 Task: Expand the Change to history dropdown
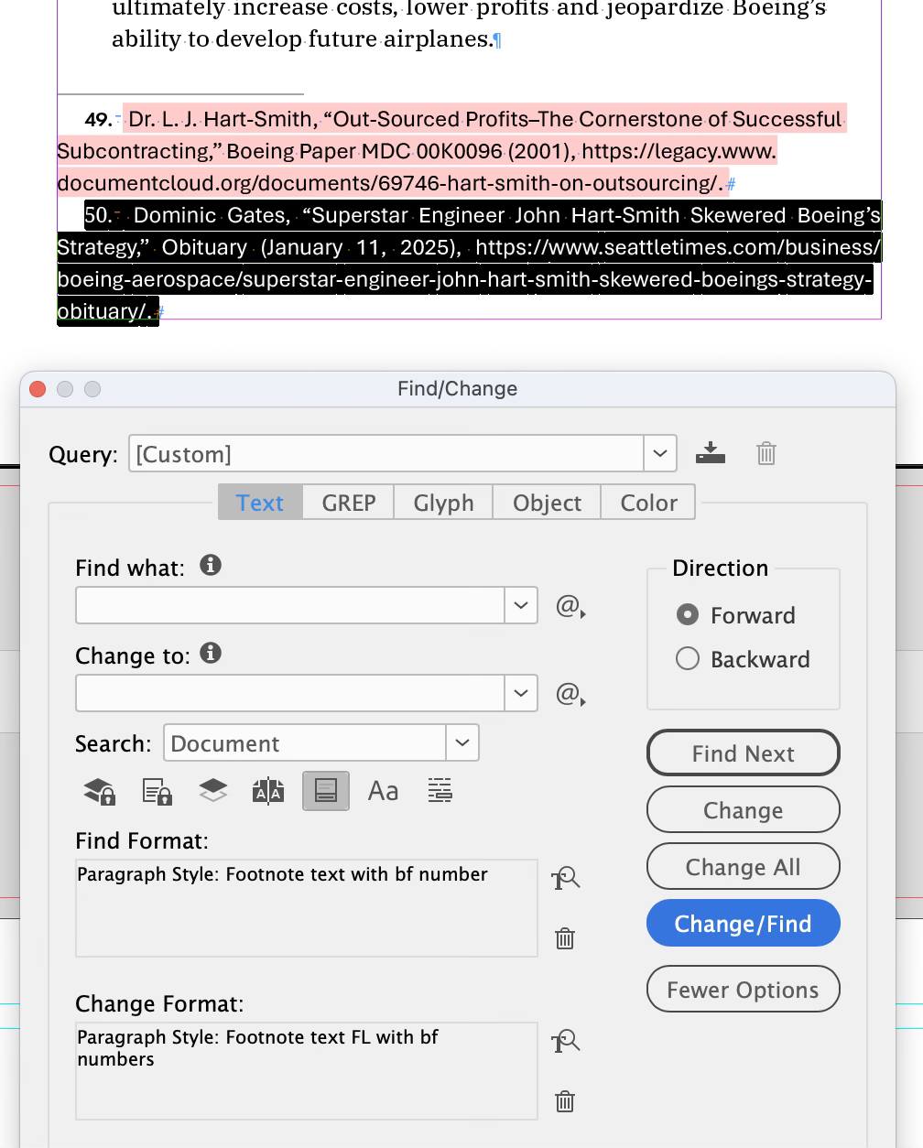[x=521, y=693]
